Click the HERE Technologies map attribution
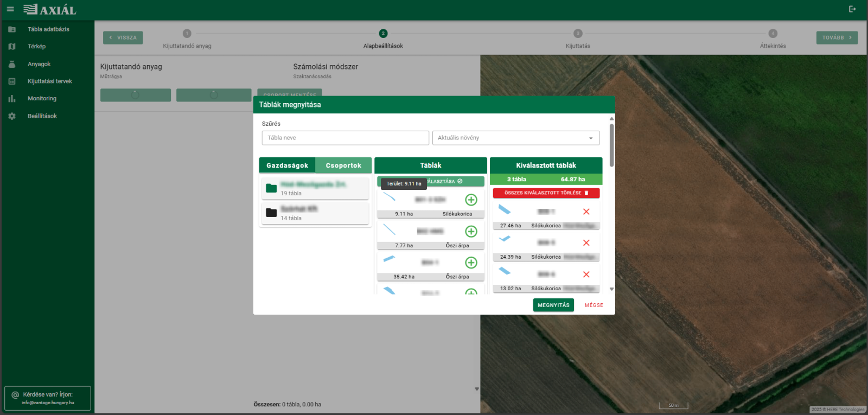The image size is (868, 415). [838, 410]
